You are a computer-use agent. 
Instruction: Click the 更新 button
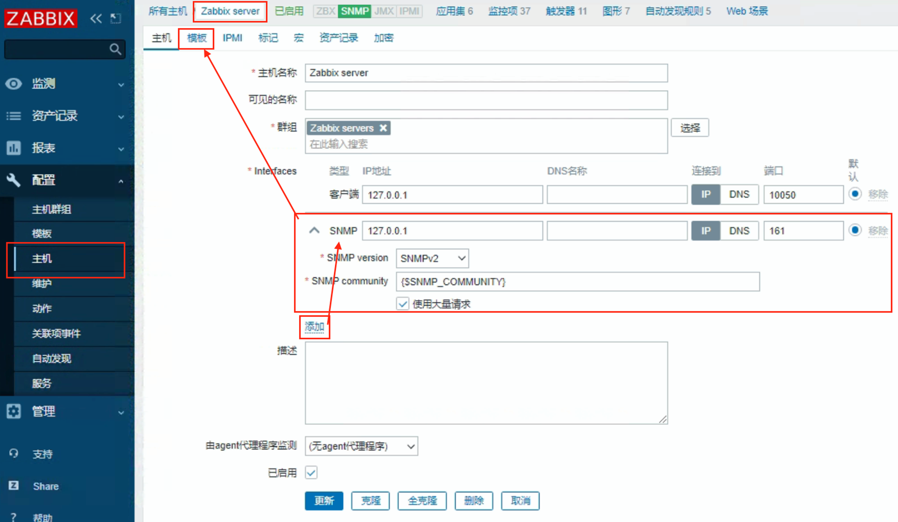(x=324, y=501)
